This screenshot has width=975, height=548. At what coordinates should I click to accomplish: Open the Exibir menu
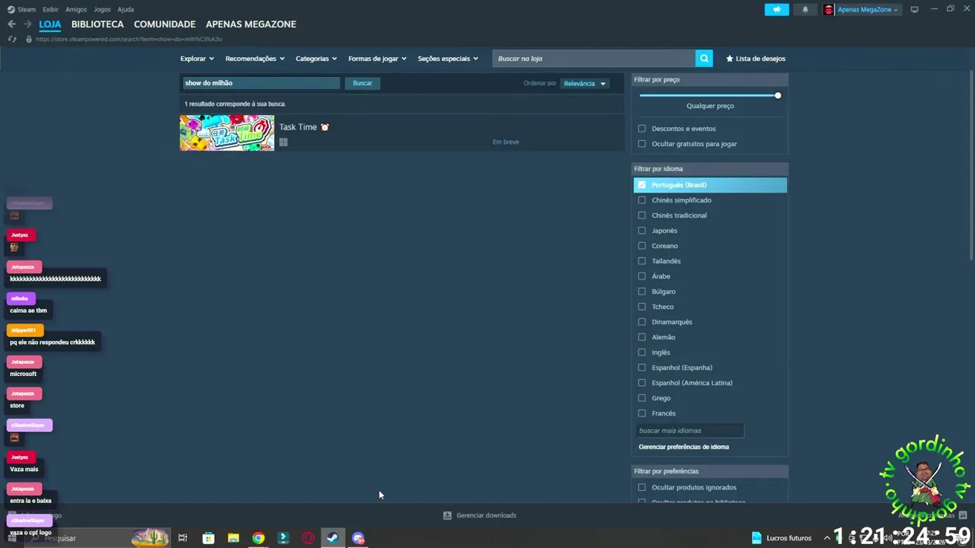pos(50,9)
